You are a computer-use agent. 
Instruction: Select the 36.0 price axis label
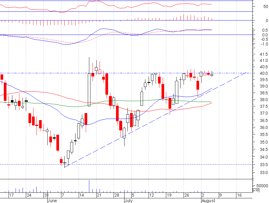tap(264, 127)
